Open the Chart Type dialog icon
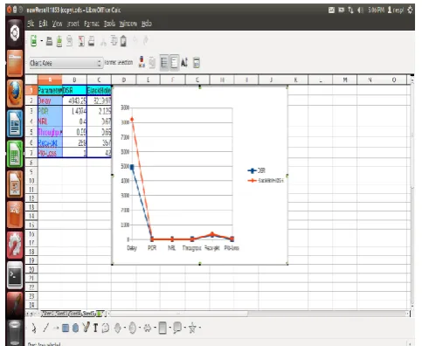This screenshot has height=346, width=422. pos(142,62)
